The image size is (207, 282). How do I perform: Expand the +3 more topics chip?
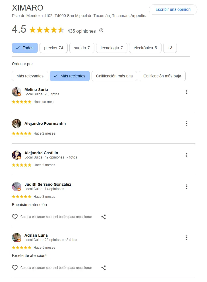click(x=170, y=48)
